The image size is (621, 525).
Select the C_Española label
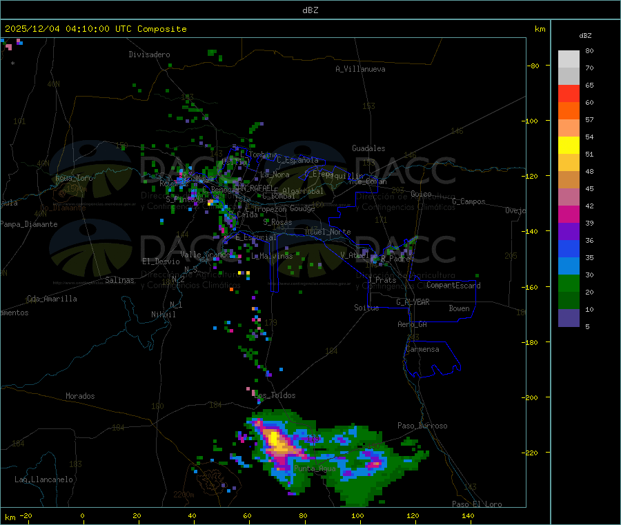pos(298,160)
